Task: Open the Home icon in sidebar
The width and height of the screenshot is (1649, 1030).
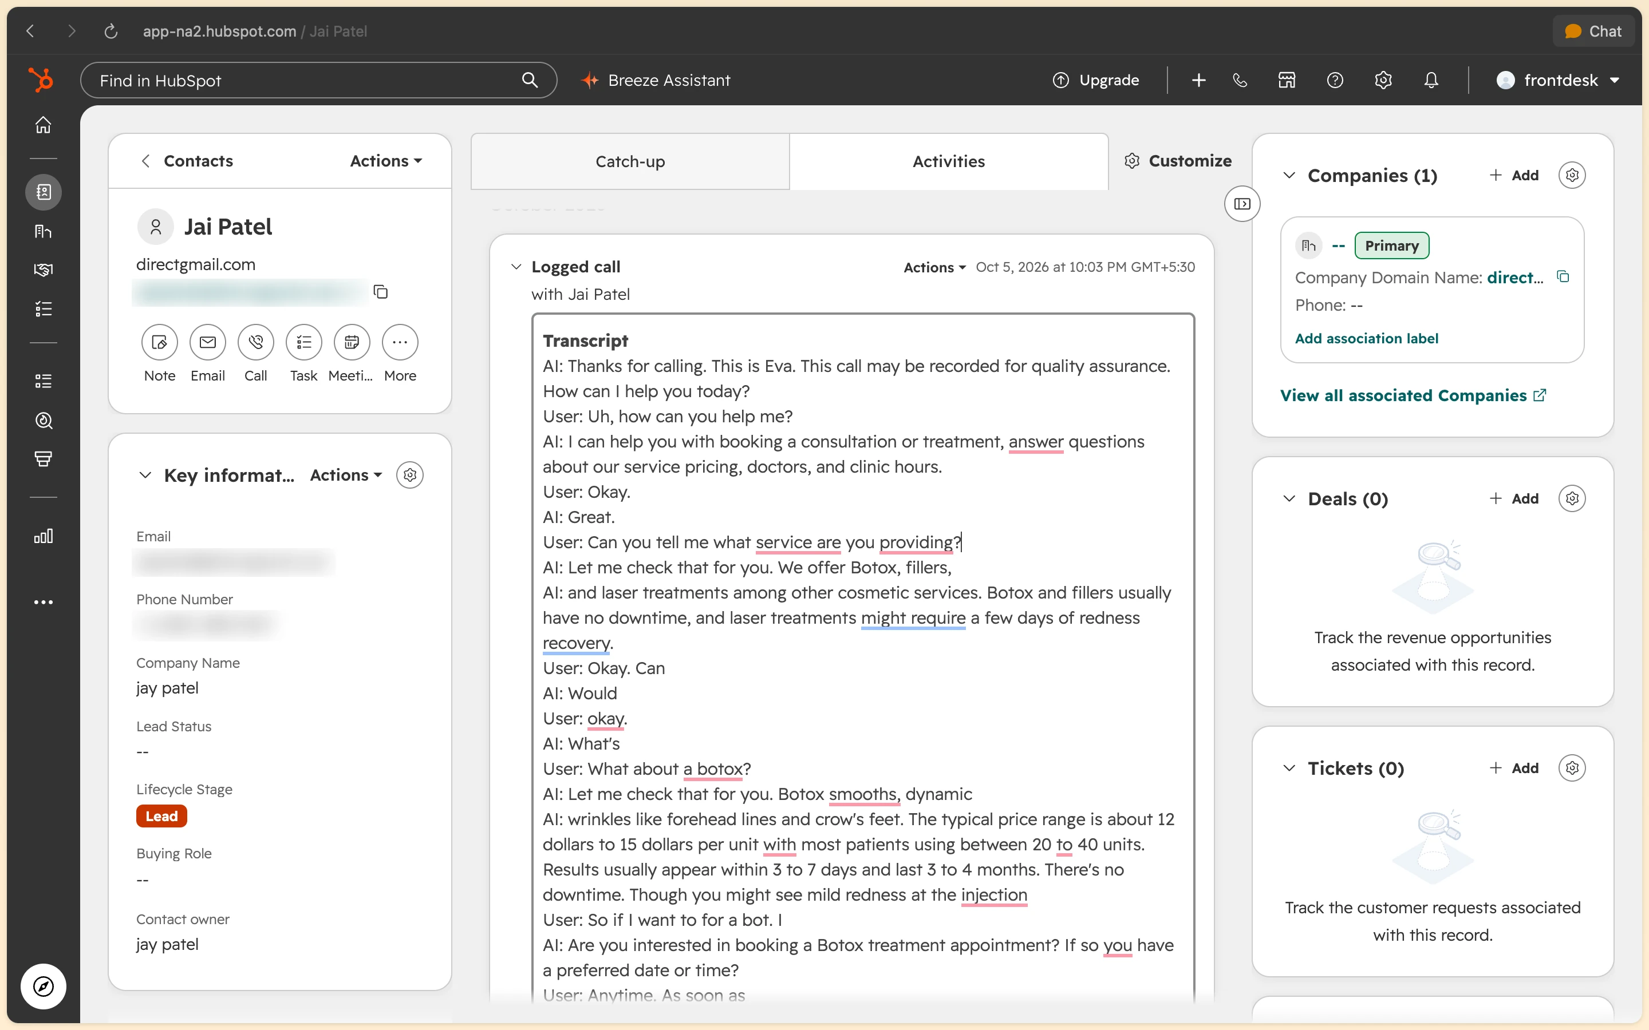Action: pos(44,125)
